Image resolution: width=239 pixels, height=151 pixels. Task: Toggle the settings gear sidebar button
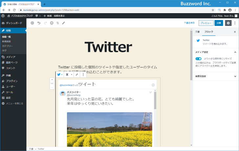pos(228,23)
